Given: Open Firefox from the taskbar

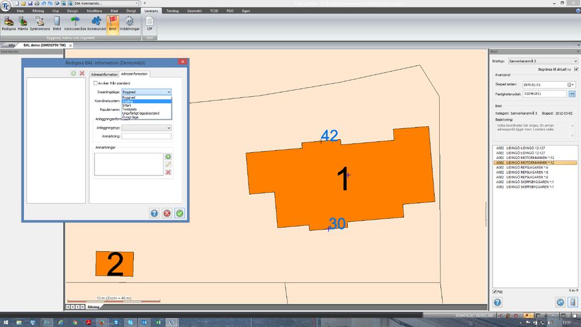Looking at the screenshot, I should click(x=102, y=322).
